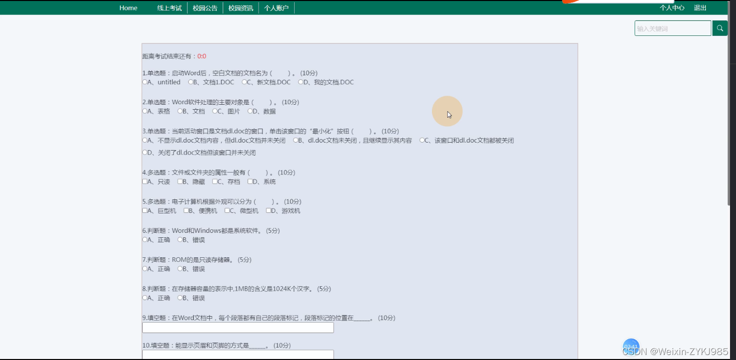736x360 pixels.
Task: Check the C、存档 checkbox
Action: [x=215, y=181]
